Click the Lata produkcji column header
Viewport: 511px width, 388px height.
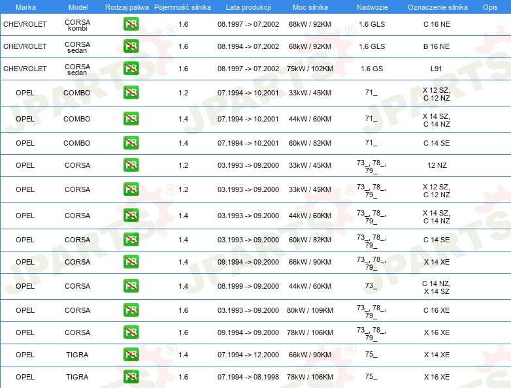click(x=248, y=7)
